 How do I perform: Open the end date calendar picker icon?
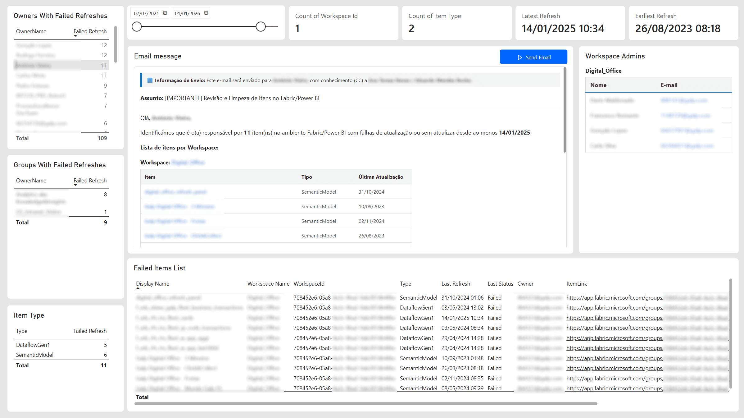[206, 13]
